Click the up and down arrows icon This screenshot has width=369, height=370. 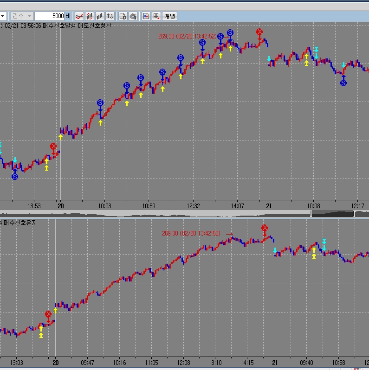[x=110, y=16]
